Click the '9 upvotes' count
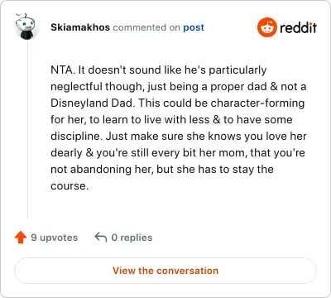Screen dimensions: 331x298 coord(55,238)
